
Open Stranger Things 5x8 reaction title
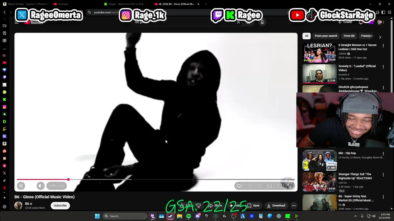355,176
